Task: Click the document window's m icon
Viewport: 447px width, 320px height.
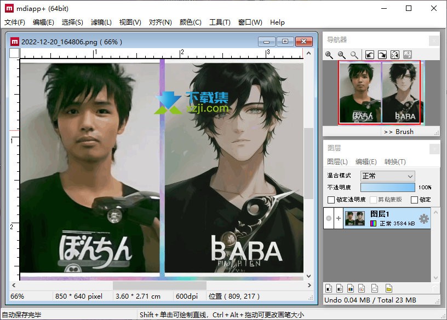Action: pyautogui.click(x=15, y=42)
